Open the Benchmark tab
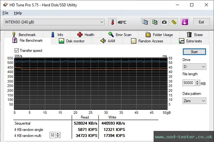The width and height of the screenshot is (214, 142). 24,34
